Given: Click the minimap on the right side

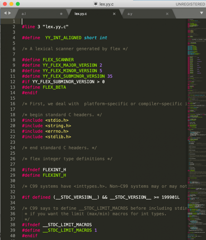Looking at the screenshot, I should [196, 108].
